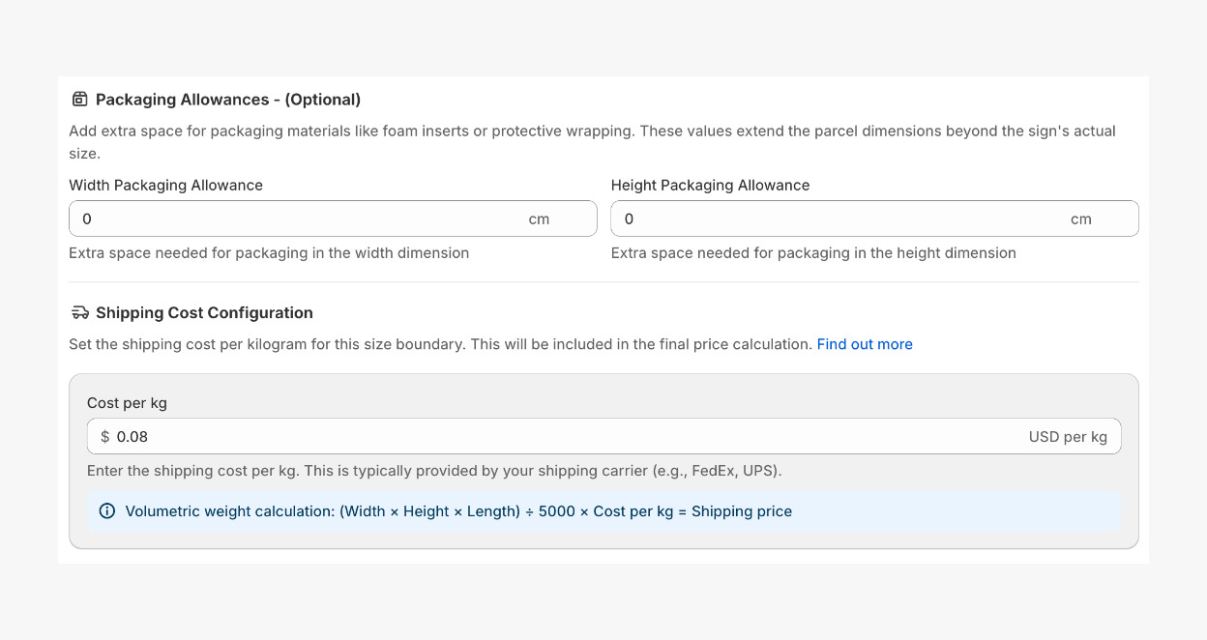
Task: Click the USD per kg suffix text
Action: point(1068,437)
